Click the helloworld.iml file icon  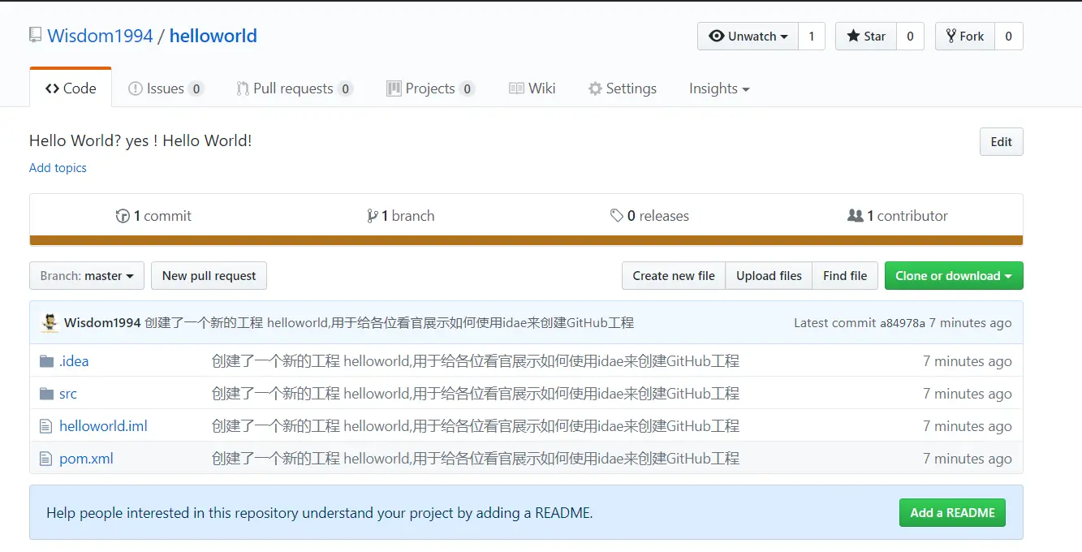point(45,426)
